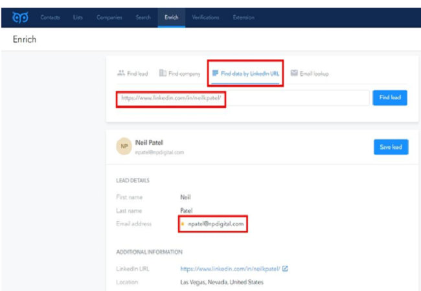This screenshot has width=421, height=291.
Task: Click the first name value Neil
Action: pos(185,197)
